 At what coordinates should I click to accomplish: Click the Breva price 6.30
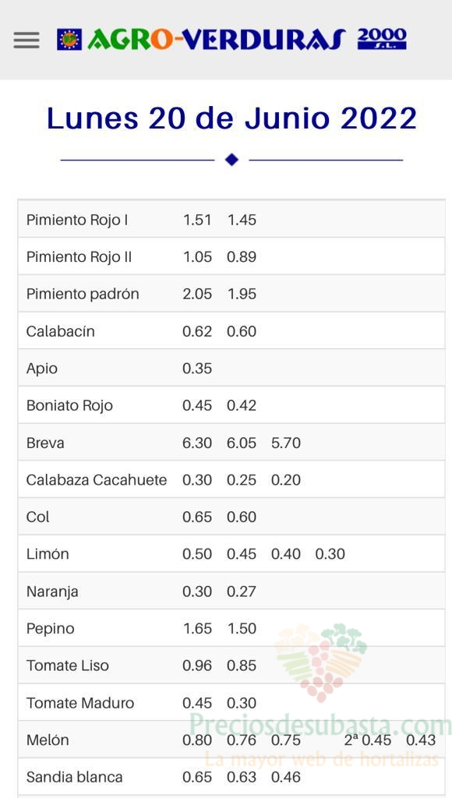(197, 443)
